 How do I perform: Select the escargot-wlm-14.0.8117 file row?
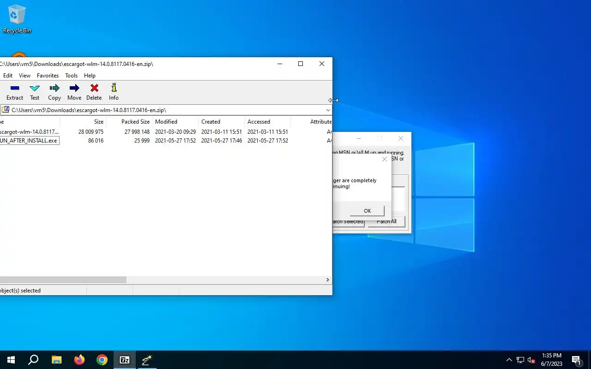(x=166, y=132)
